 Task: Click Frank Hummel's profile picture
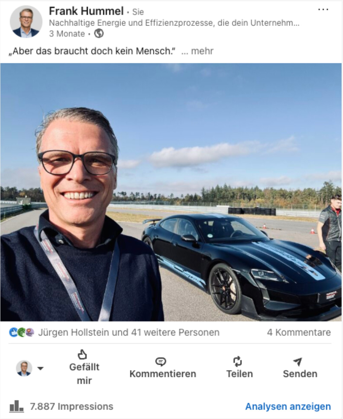pos(26,22)
